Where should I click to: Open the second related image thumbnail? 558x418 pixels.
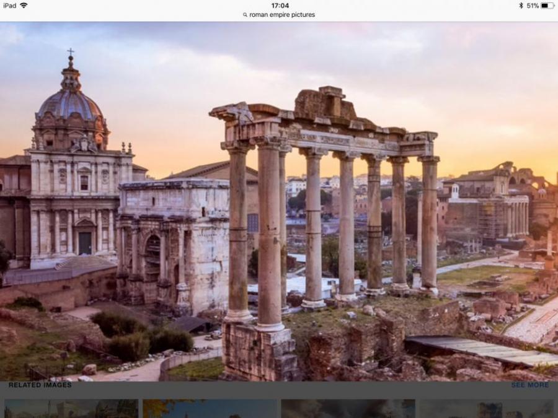point(210,409)
